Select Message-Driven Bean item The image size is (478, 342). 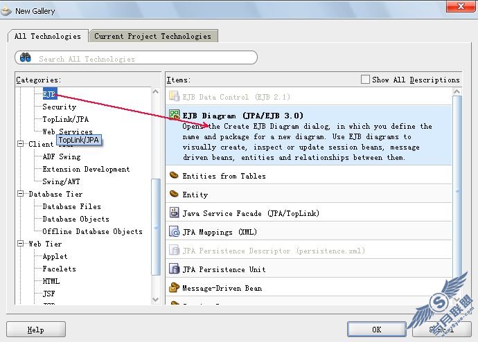tap(308, 288)
